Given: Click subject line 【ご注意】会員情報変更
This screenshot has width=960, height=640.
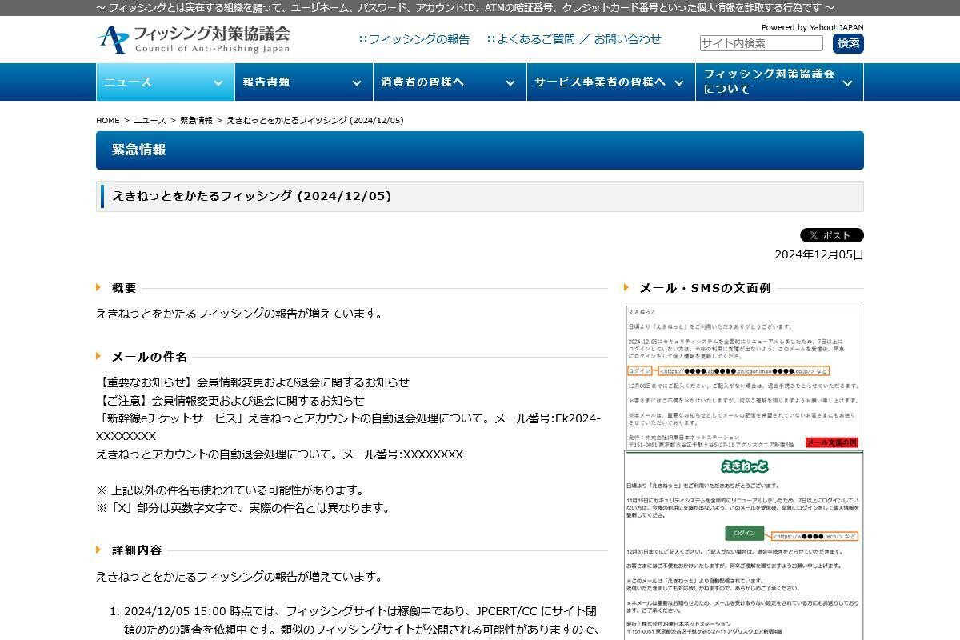Looking at the screenshot, I should [x=230, y=400].
